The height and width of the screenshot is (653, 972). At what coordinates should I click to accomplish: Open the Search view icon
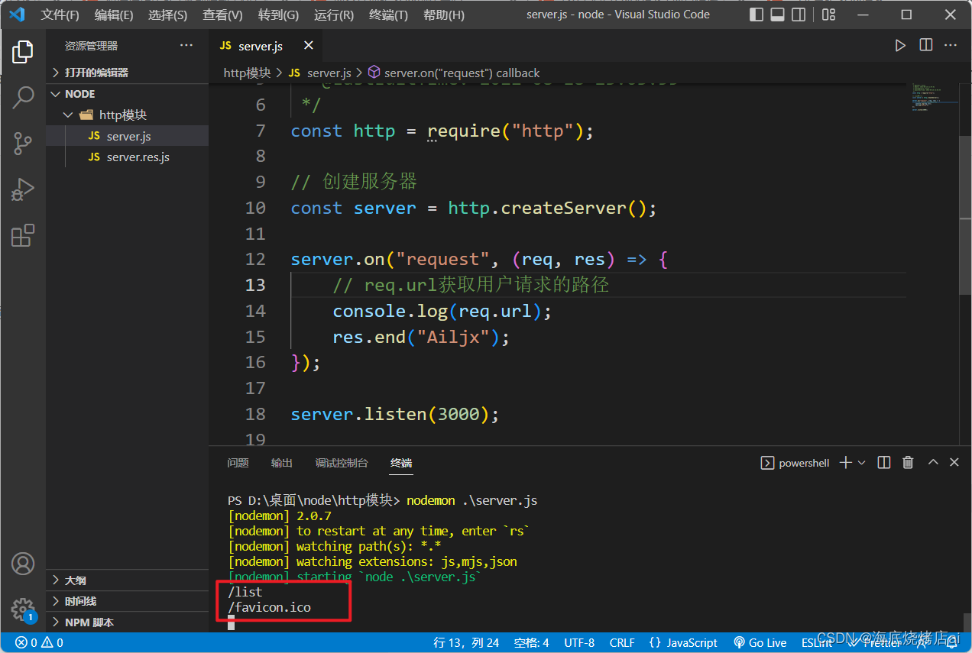(23, 97)
